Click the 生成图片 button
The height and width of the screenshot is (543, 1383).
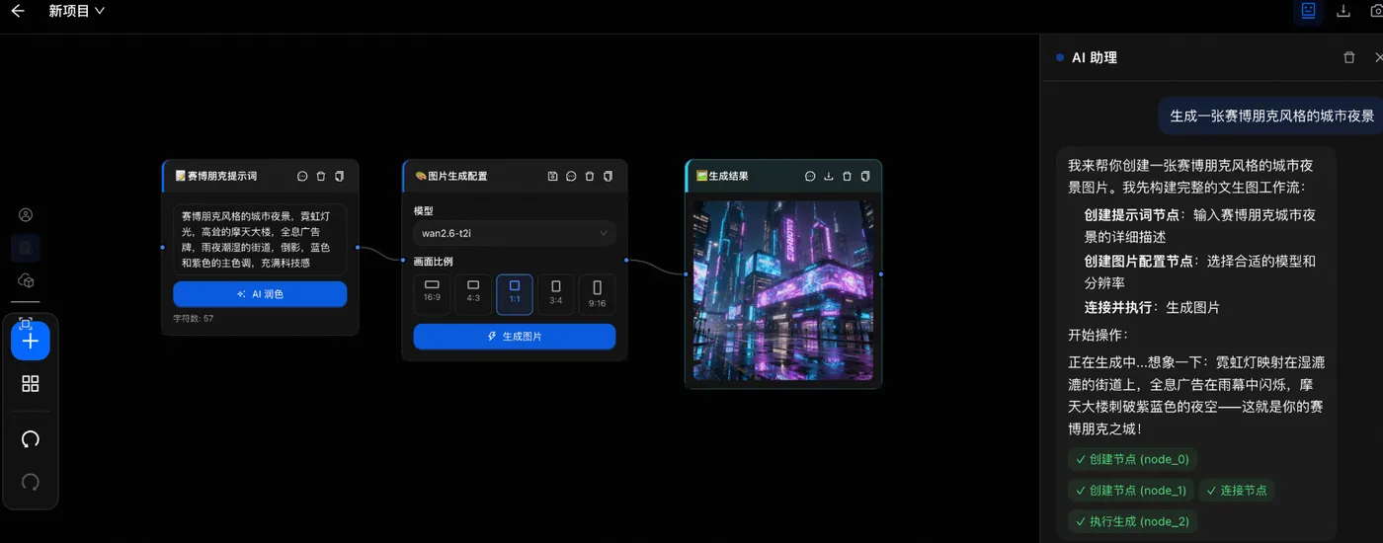515,337
